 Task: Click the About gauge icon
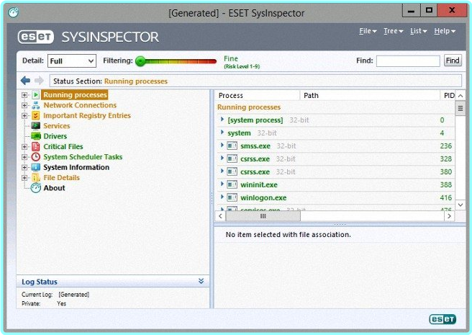point(35,188)
